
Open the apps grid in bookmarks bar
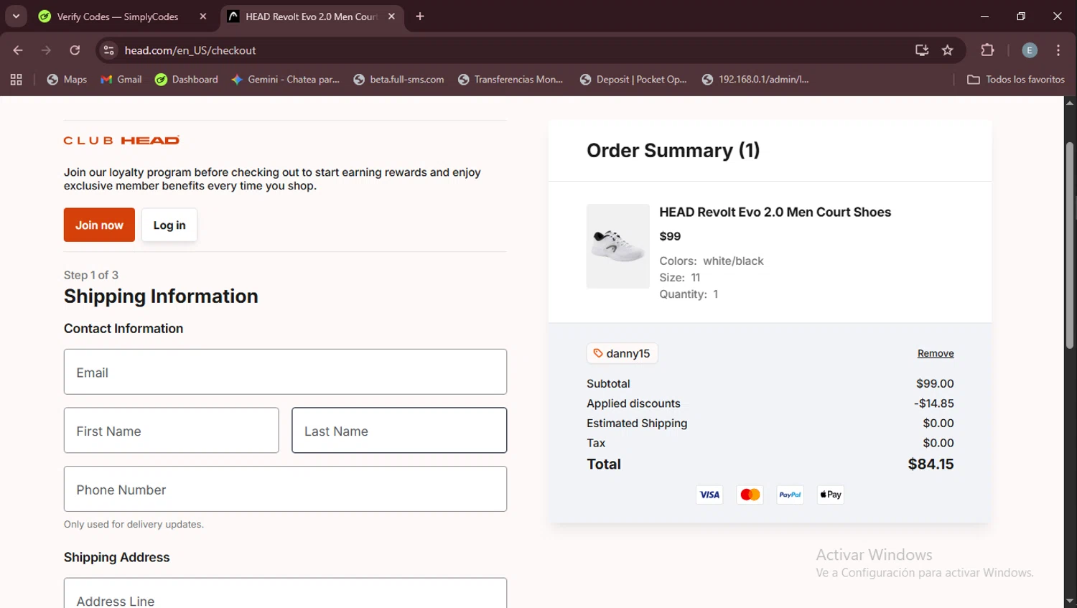pyautogui.click(x=16, y=80)
